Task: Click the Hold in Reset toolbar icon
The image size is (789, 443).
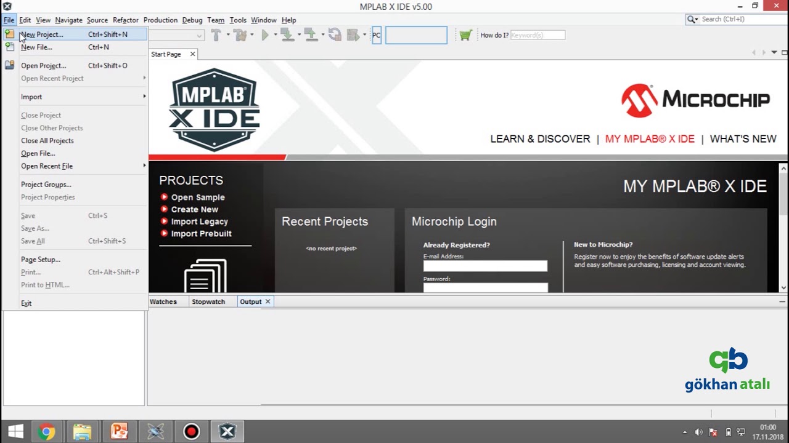Action: click(x=335, y=35)
